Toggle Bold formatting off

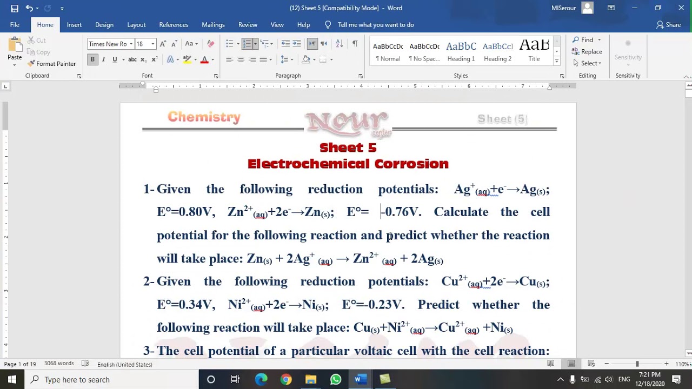(x=92, y=59)
